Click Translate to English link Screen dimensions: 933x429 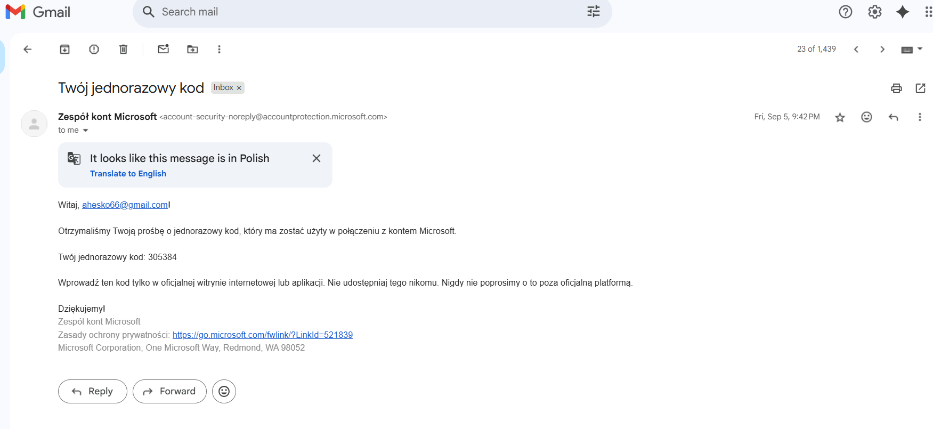pyautogui.click(x=128, y=174)
